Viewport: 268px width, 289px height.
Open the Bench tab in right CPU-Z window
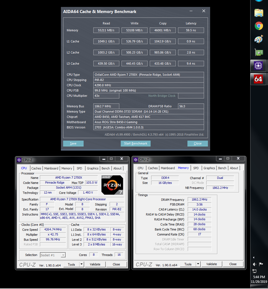click(x=222, y=168)
